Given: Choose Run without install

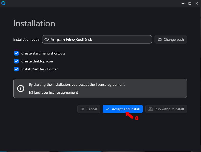Looking at the screenshot, I should pyautogui.click(x=166, y=109).
